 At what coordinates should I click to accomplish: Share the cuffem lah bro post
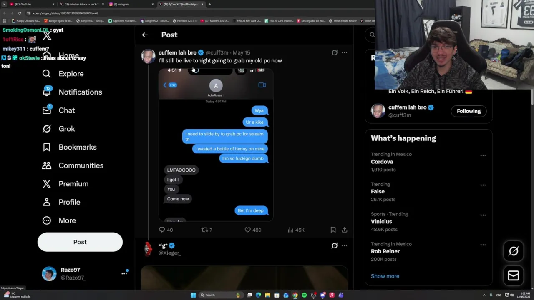click(344, 230)
